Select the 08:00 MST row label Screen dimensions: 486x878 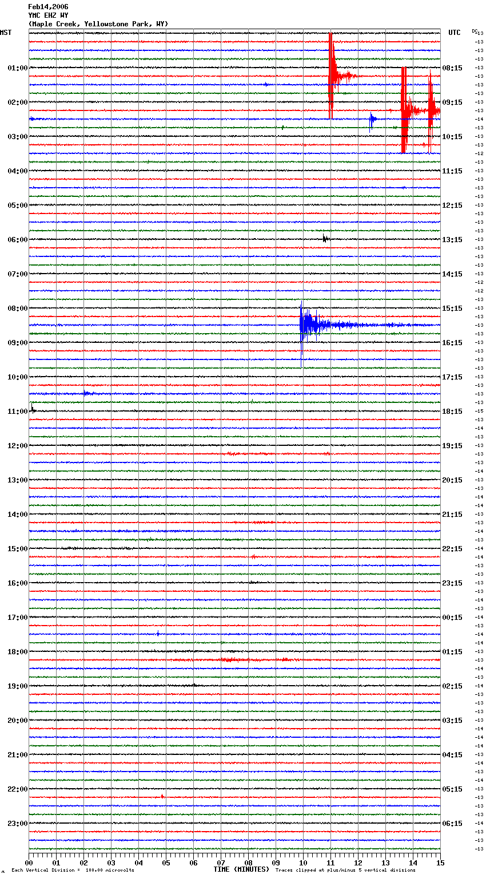click(x=17, y=309)
